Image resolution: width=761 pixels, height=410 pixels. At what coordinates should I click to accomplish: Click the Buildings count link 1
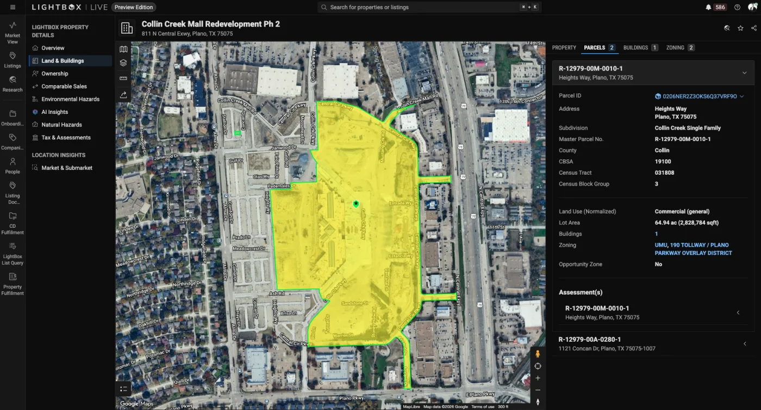[656, 234]
